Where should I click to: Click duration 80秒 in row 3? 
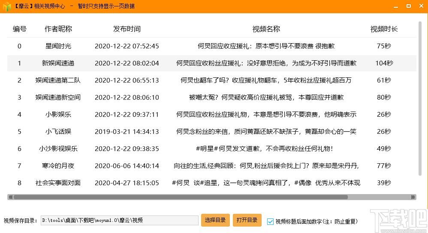tap(384, 97)
